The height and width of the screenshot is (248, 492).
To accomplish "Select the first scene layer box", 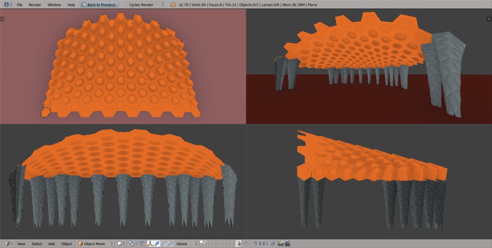I will [201, 242].
